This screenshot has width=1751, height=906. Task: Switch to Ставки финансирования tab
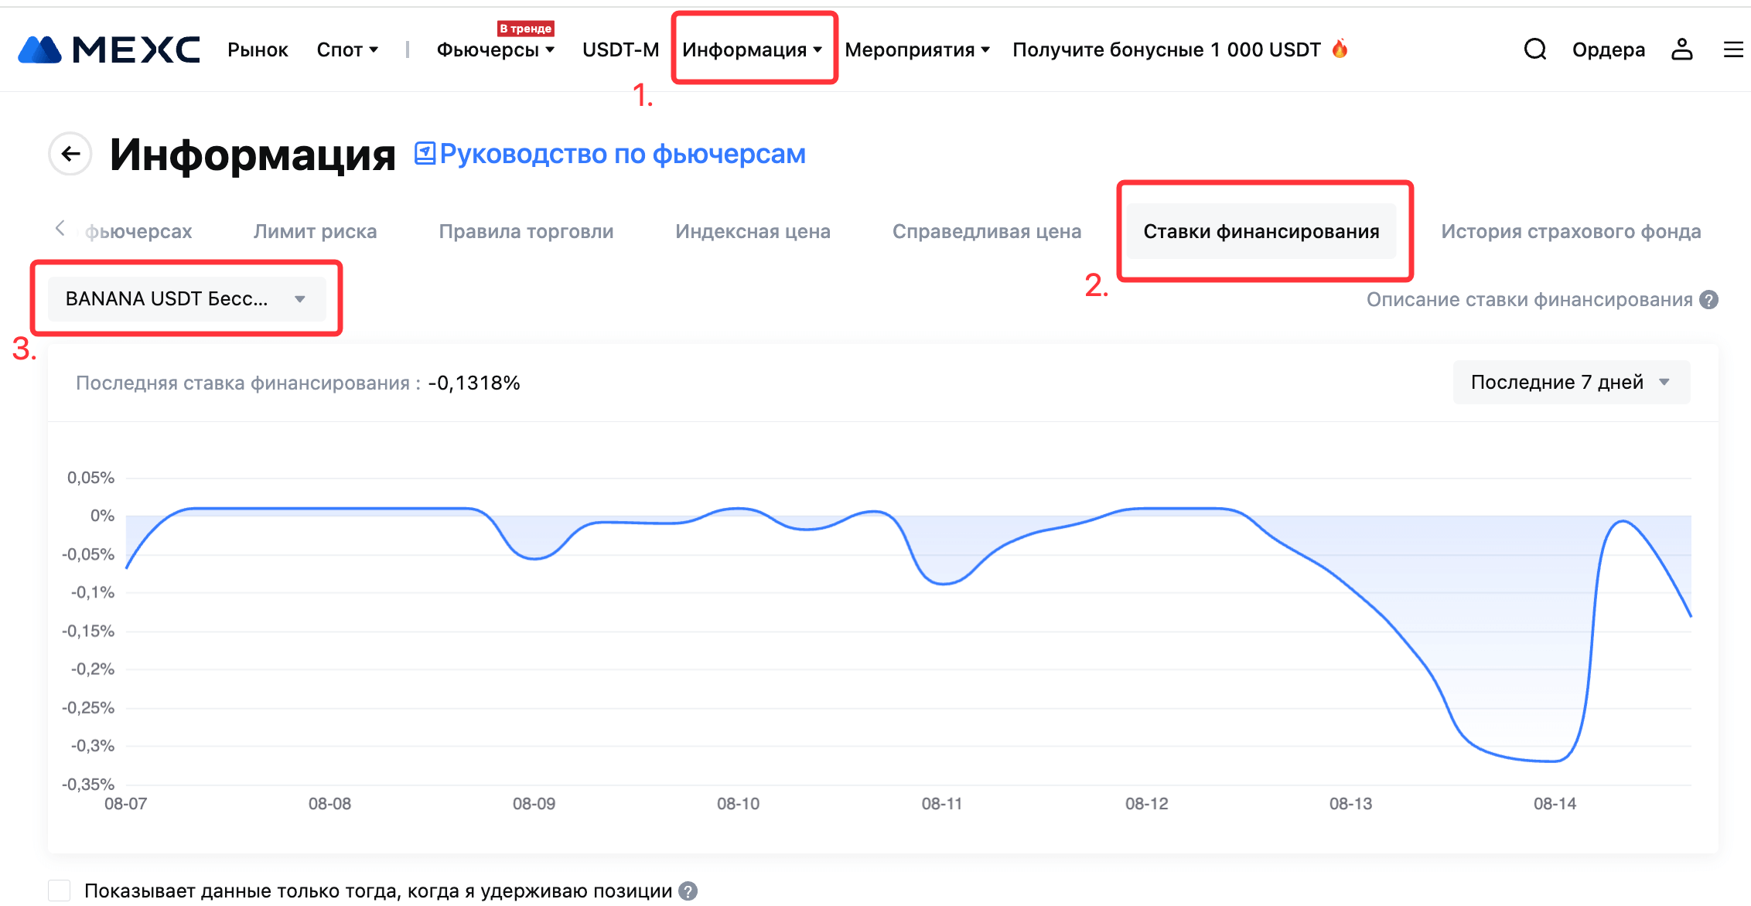[x=1261, y=231]
